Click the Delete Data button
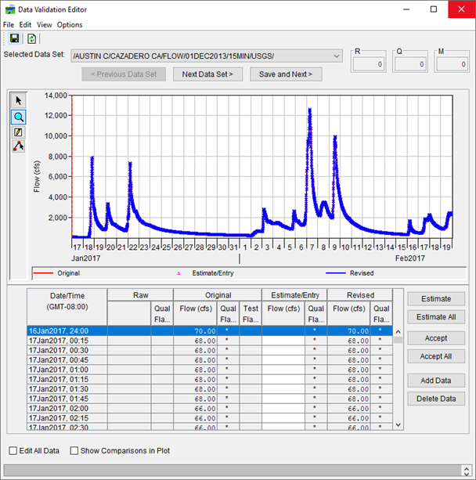The image size is (476, 480). pos(436,399)
